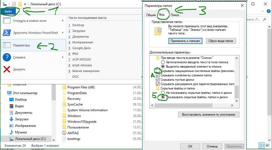Image resolution: width=272 pixels, height=150 pixels.
Task: Click the Изображения icon in sidebar
Action: (x=11, y=126)
